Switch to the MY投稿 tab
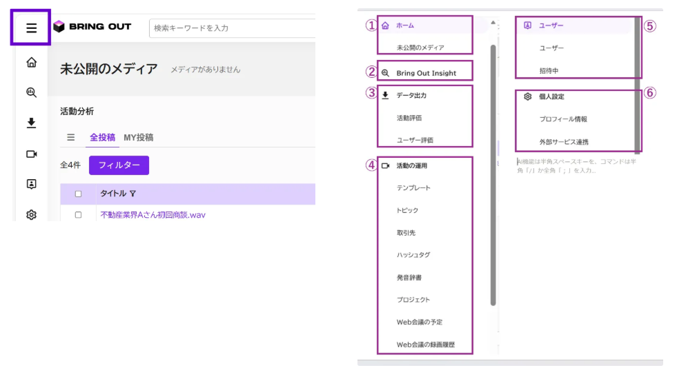 click(x=138, y=138)
